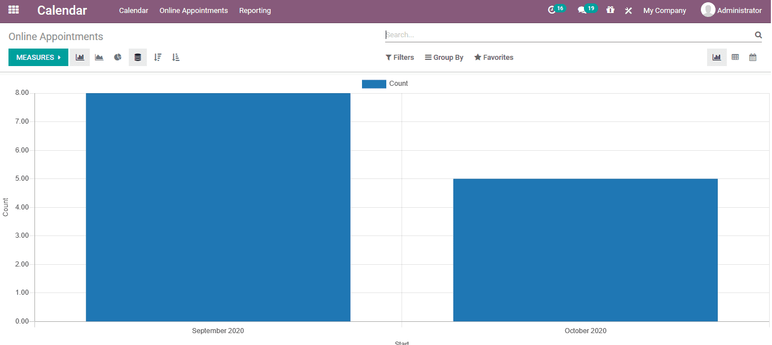Switch to calendar view
The width and height of the screenshot is (772, 345).
(x=753, y=58)
